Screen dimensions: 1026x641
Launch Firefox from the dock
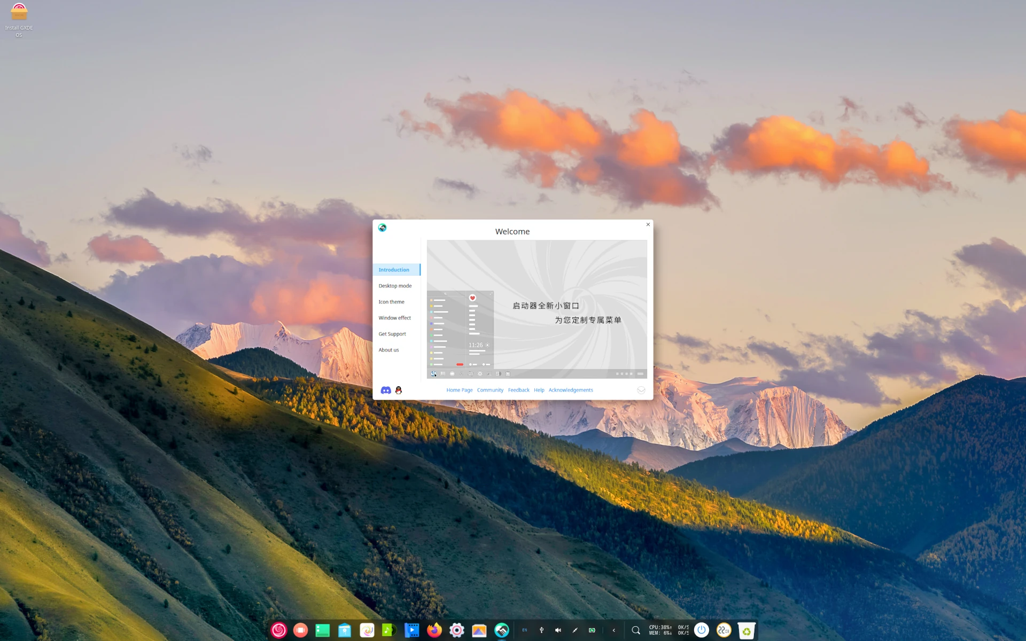point(434,630)
